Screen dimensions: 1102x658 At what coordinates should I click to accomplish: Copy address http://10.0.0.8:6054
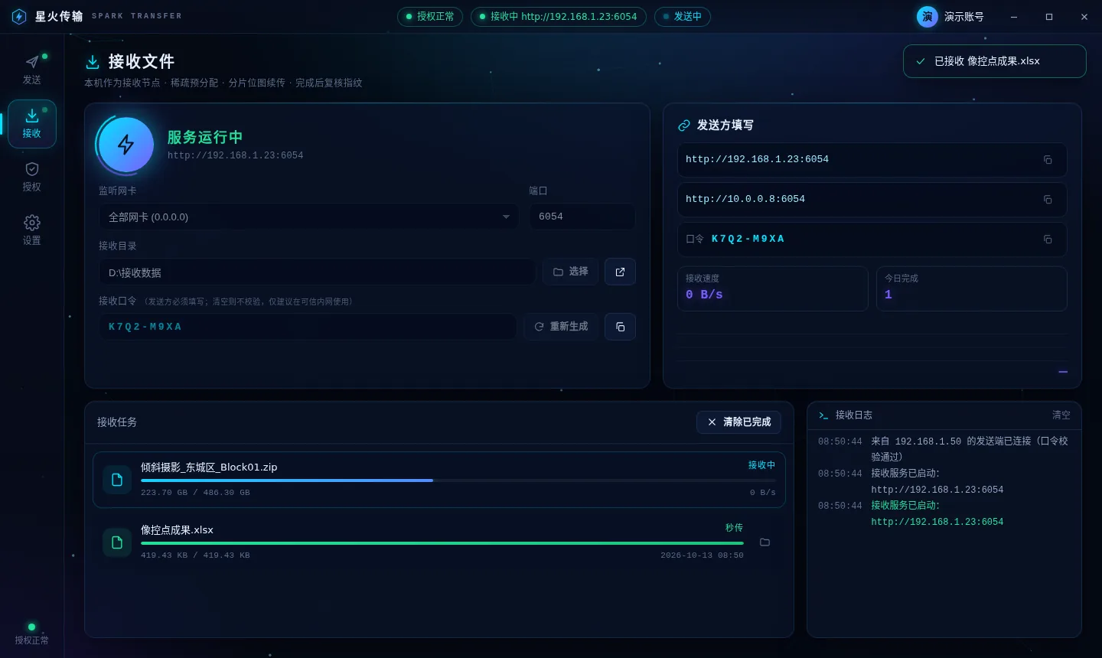(1048, 200)
